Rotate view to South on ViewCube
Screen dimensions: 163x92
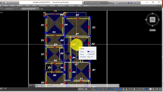153,26
